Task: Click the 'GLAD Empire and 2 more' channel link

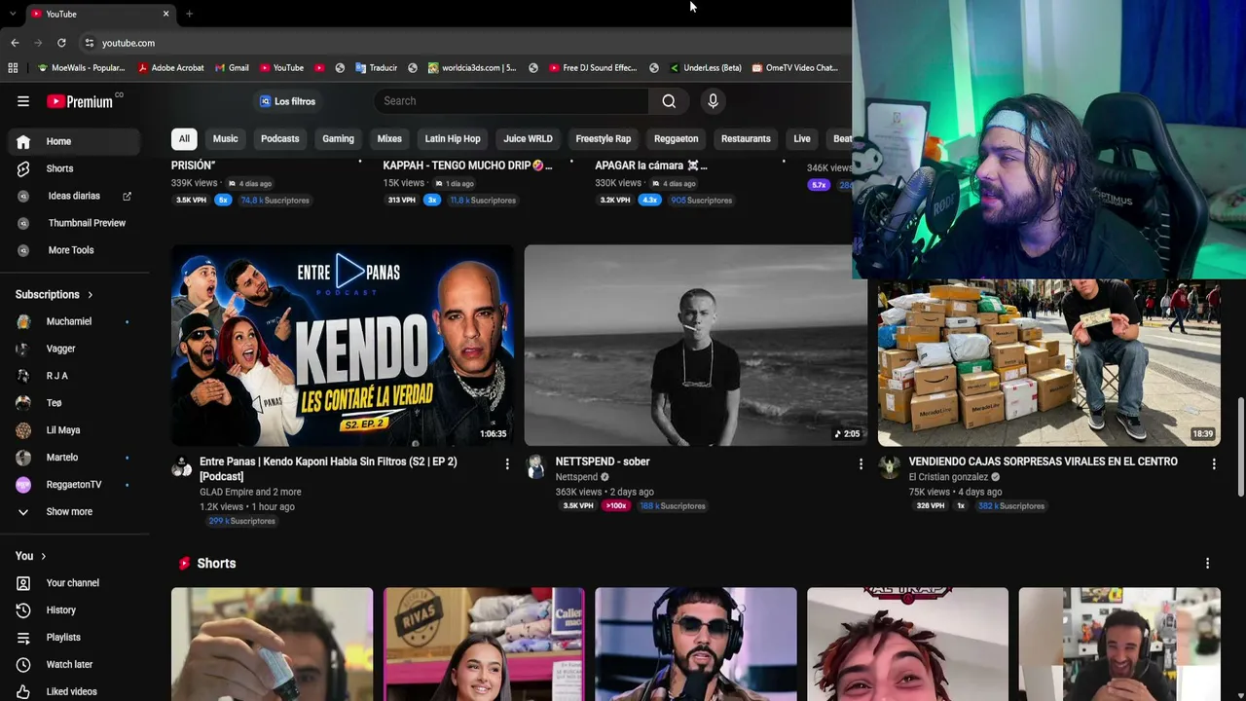Action: tap(250, 492)
